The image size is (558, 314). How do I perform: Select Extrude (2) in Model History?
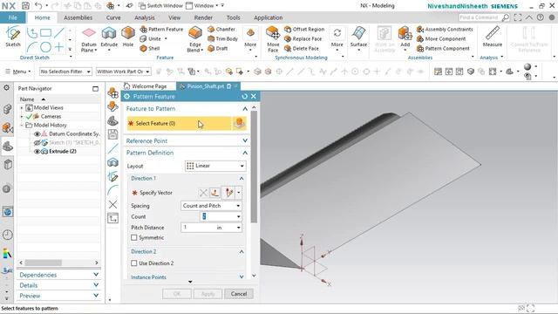pyautogui.click(x=63, y=151)
